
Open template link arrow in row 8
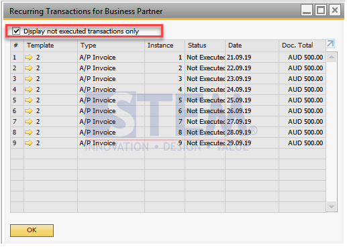tap(29, 133)
